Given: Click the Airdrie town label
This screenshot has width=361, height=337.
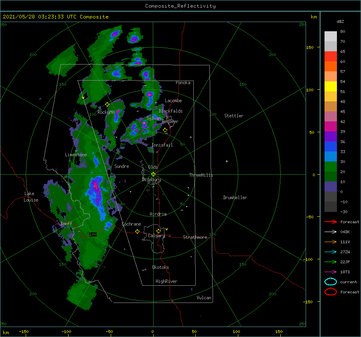Looking at the screenshot, I should (158, 214).
